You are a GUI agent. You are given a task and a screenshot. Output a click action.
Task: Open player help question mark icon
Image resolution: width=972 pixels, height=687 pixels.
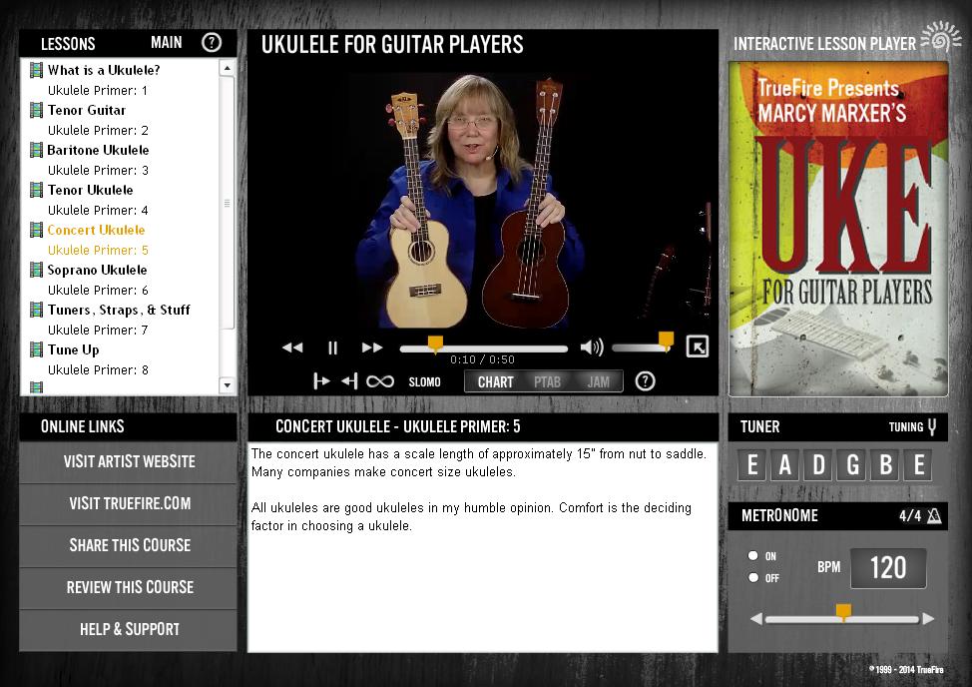[x=645, y=380]
